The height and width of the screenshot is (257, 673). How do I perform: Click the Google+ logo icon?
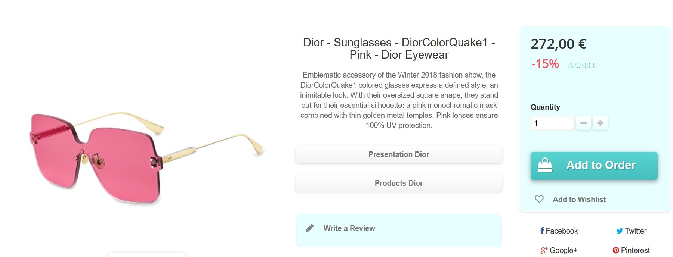544,250
